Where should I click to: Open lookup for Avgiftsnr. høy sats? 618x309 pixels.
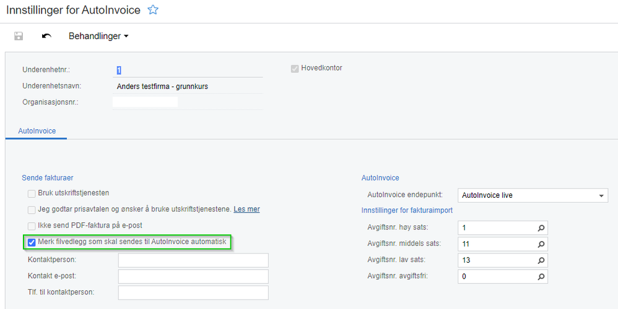[542, 228]
